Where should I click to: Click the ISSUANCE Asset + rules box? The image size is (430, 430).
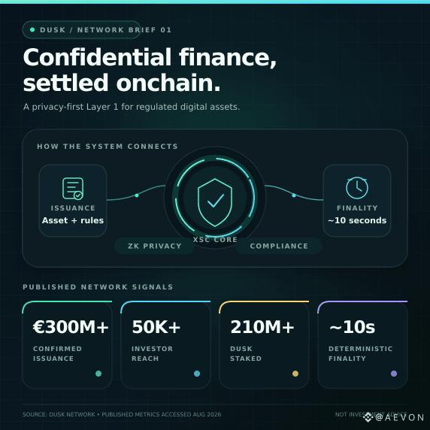click(x=73, y=201)
